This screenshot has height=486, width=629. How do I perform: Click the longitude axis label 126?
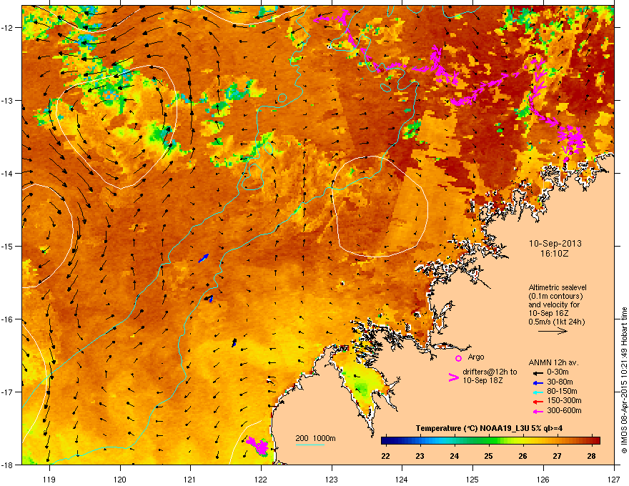point(543,479)
